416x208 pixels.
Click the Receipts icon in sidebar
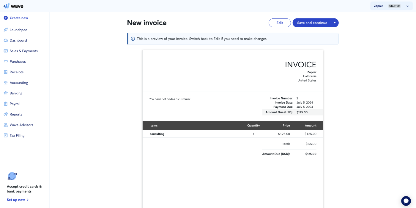[x=6, y=72]
